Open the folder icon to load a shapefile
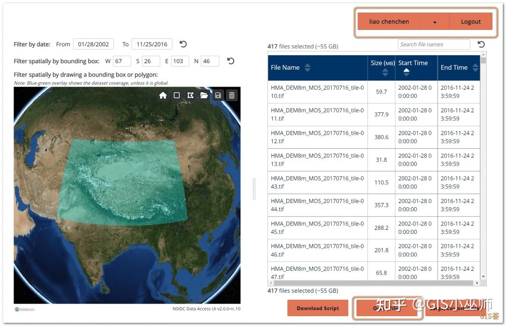506x326 pixels. (204, 95)
